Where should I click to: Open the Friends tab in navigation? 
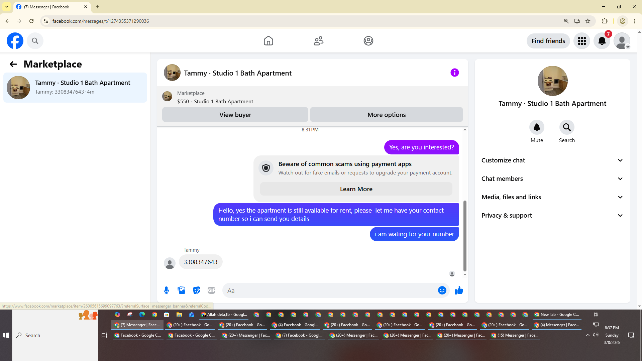point(318,41)
